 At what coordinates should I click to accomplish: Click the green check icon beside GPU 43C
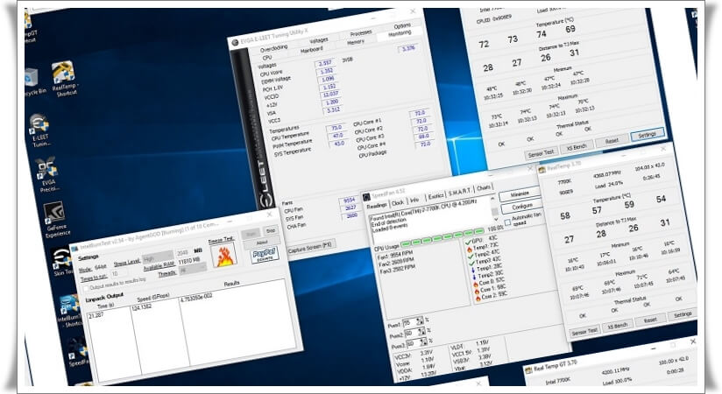468,243
